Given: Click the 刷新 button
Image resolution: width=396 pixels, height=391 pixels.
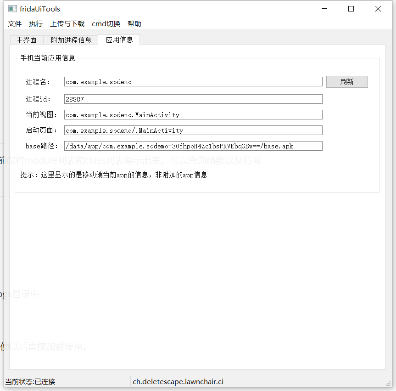Looking at the screenshot, I should [347, 82].
